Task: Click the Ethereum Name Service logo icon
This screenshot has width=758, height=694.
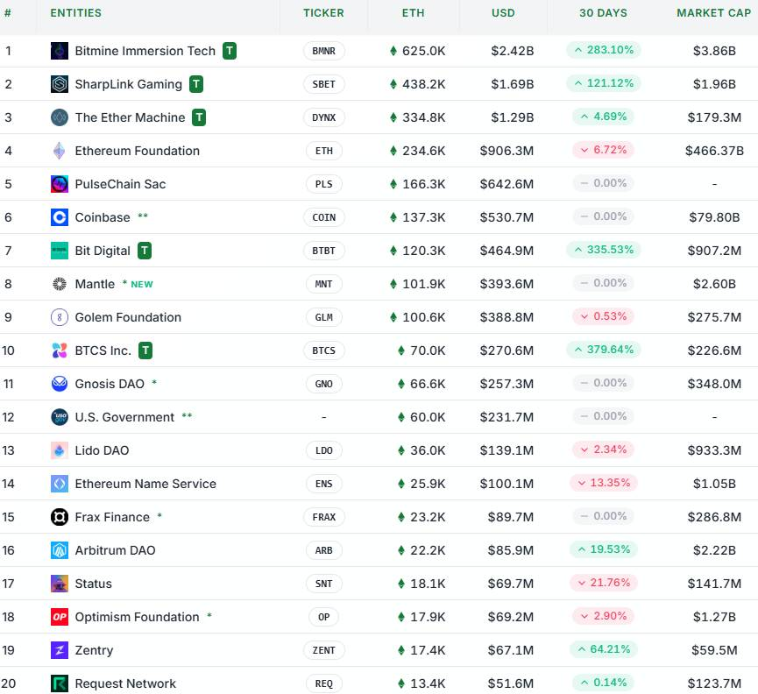Action: coord(60,484)
